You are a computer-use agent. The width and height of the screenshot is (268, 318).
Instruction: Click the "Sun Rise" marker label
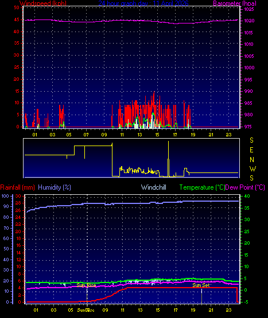click(86, 285)
